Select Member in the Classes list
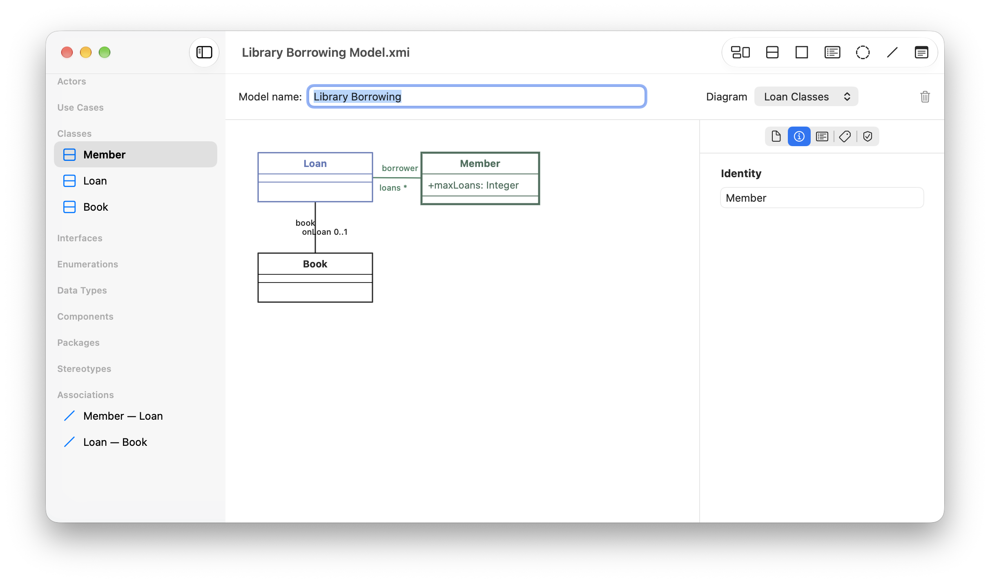The image size is (990, 583). click(x=136, y=155)
